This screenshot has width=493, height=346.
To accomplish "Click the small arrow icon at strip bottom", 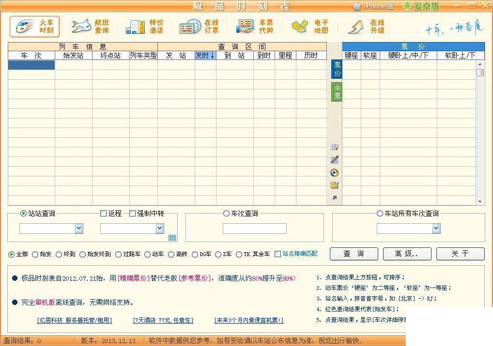I will pyautogui.click(x=335, y=198).
